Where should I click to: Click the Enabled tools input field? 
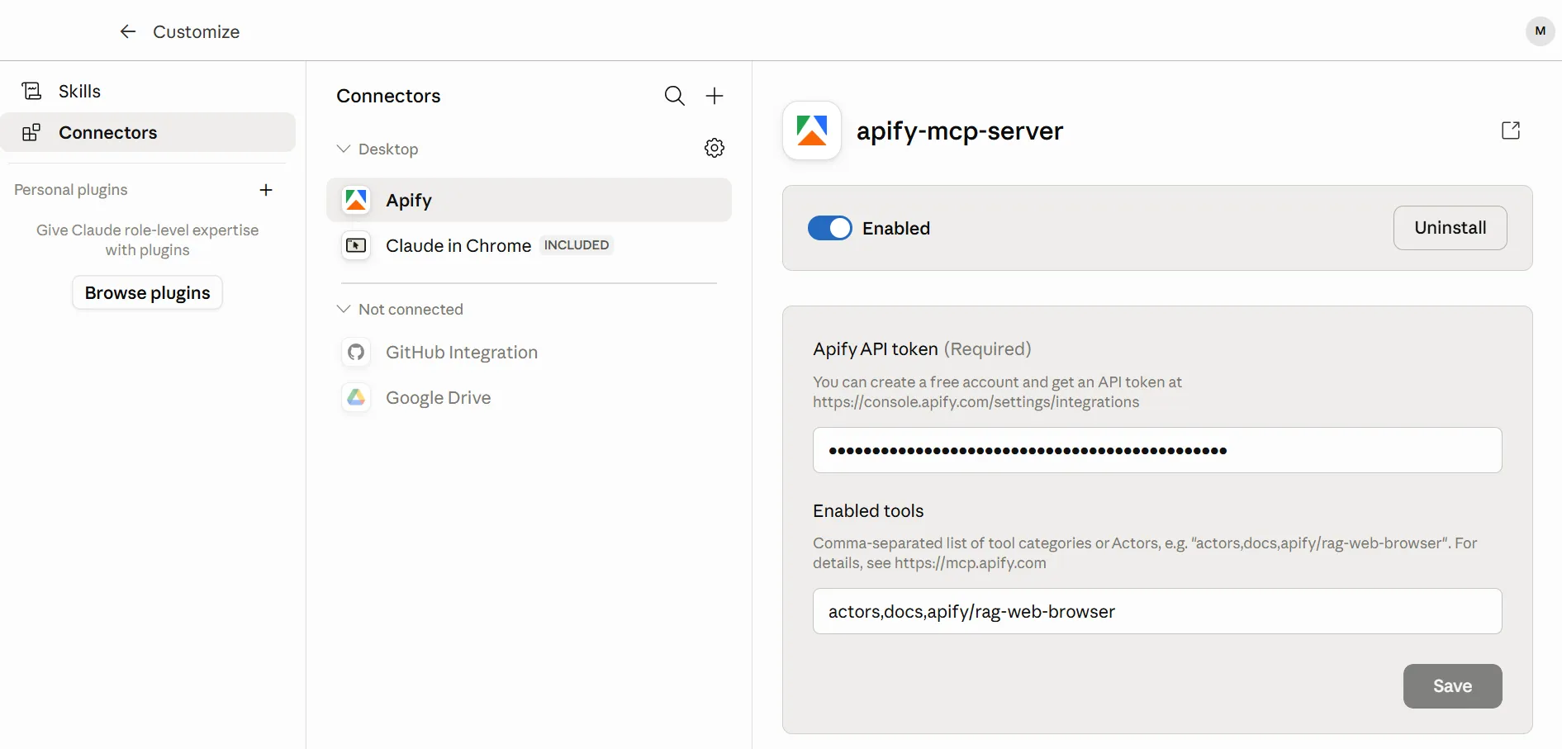tap(1156, 611)
